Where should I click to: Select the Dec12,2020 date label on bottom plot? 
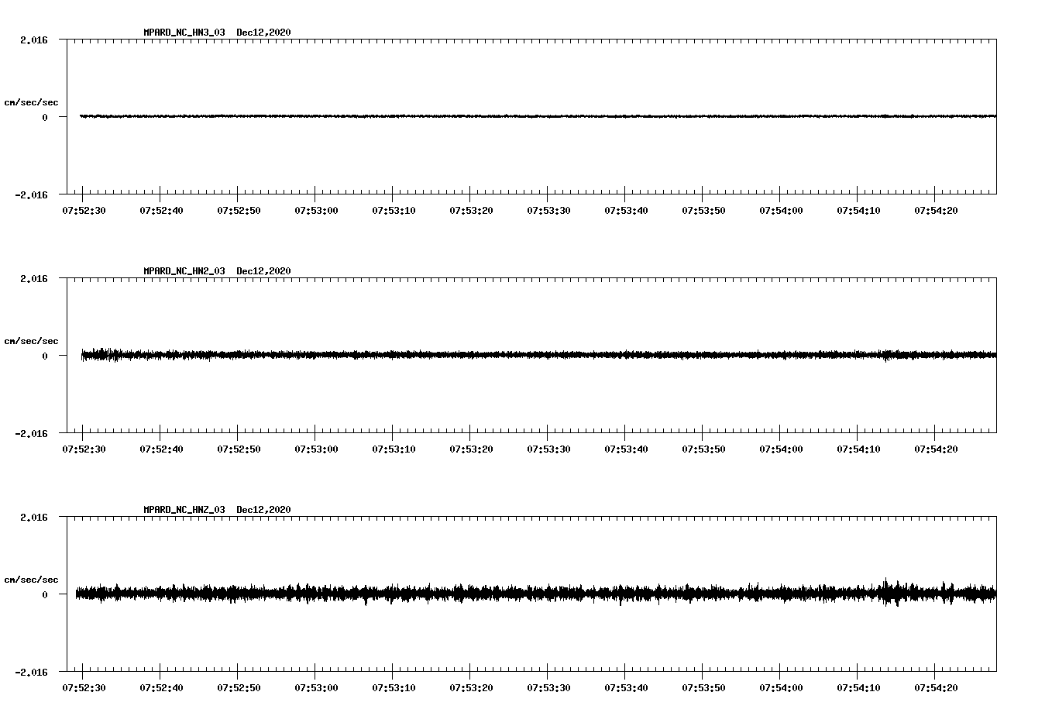[264, 508]
